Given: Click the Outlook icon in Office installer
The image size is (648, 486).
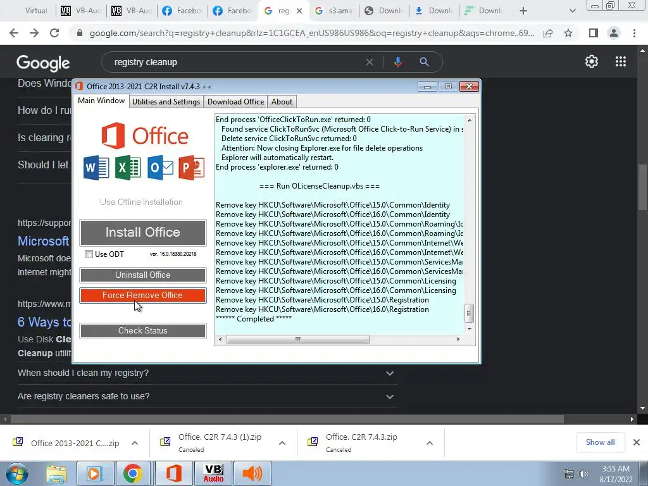Looking at the screenshot, I should [160, 167].
